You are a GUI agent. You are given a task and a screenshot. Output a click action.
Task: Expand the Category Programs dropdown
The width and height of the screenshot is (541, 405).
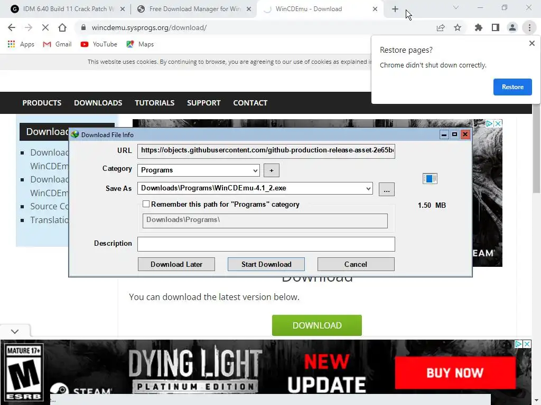pyautogui.click(x=255, y=170)
